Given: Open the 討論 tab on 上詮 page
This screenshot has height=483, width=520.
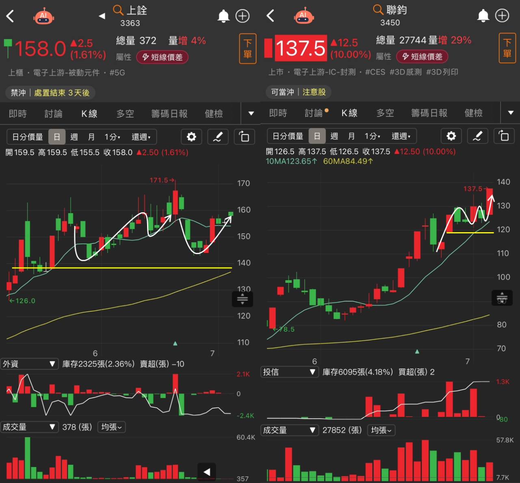Looking at the screenshot, I should 54,114.
